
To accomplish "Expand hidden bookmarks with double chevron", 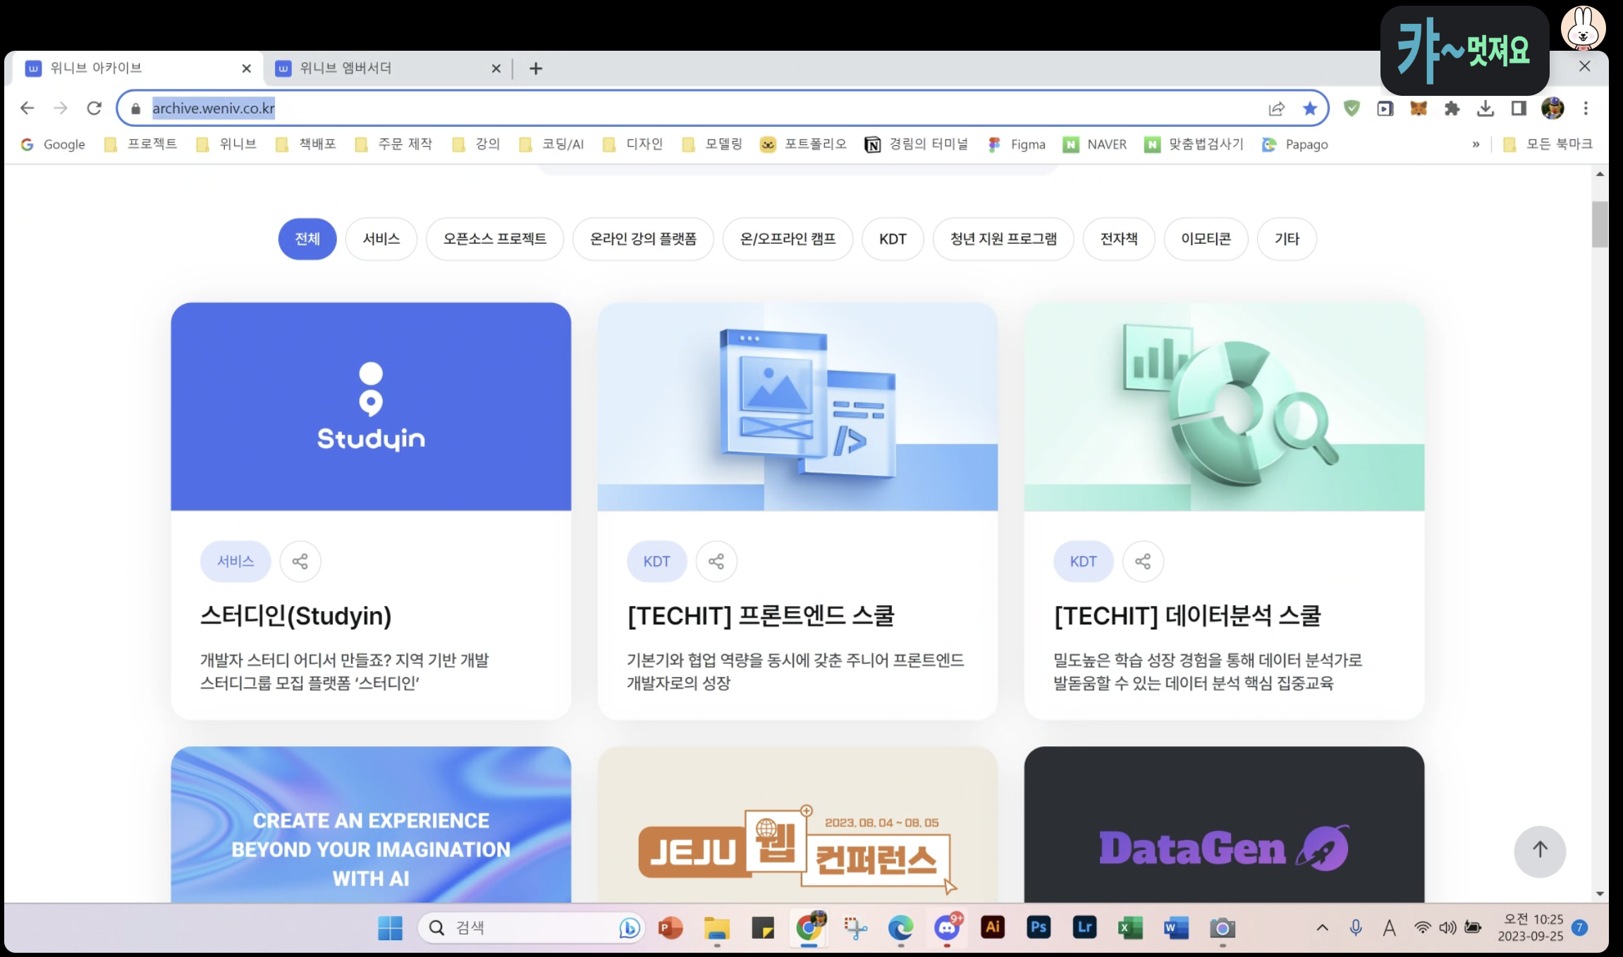I will pyautogui.click(x=1476, y=144).
